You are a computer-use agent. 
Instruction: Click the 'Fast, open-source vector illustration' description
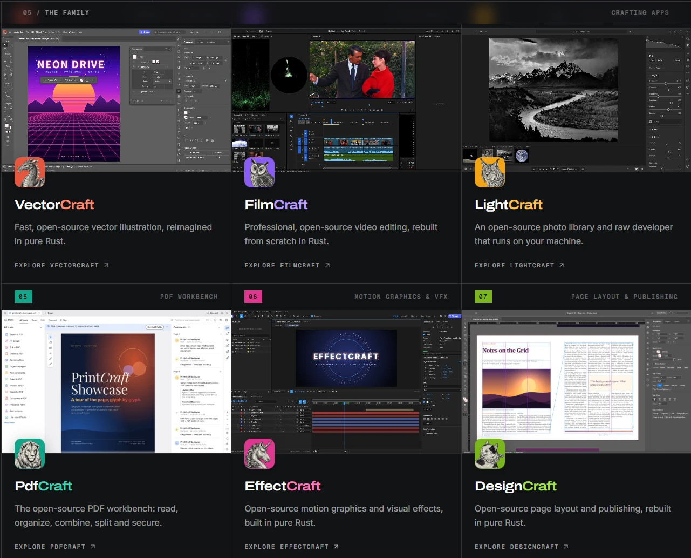[x=113, y=234]
